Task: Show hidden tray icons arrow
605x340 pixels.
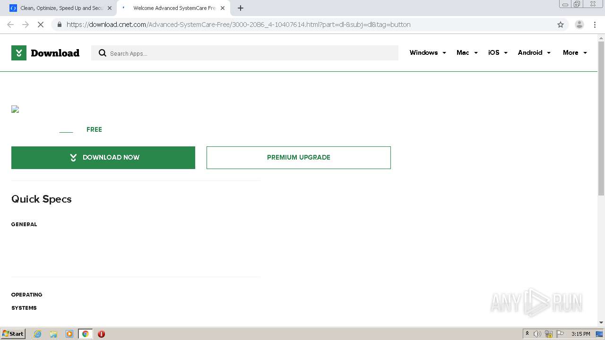Action: (x=527, y=334)
